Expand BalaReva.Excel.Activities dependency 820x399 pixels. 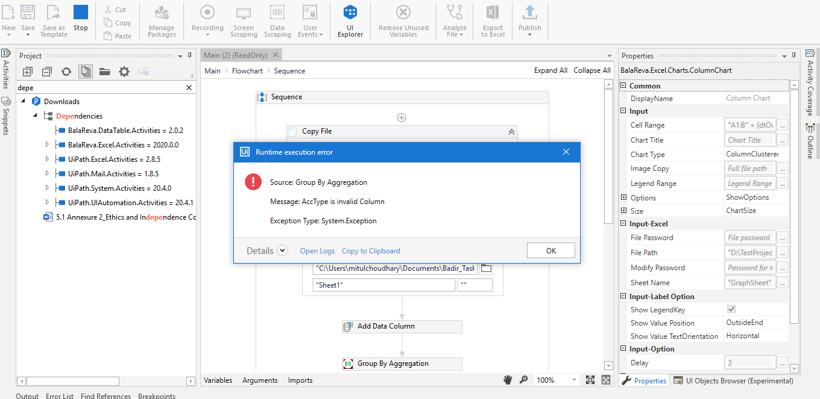point(47,144)
